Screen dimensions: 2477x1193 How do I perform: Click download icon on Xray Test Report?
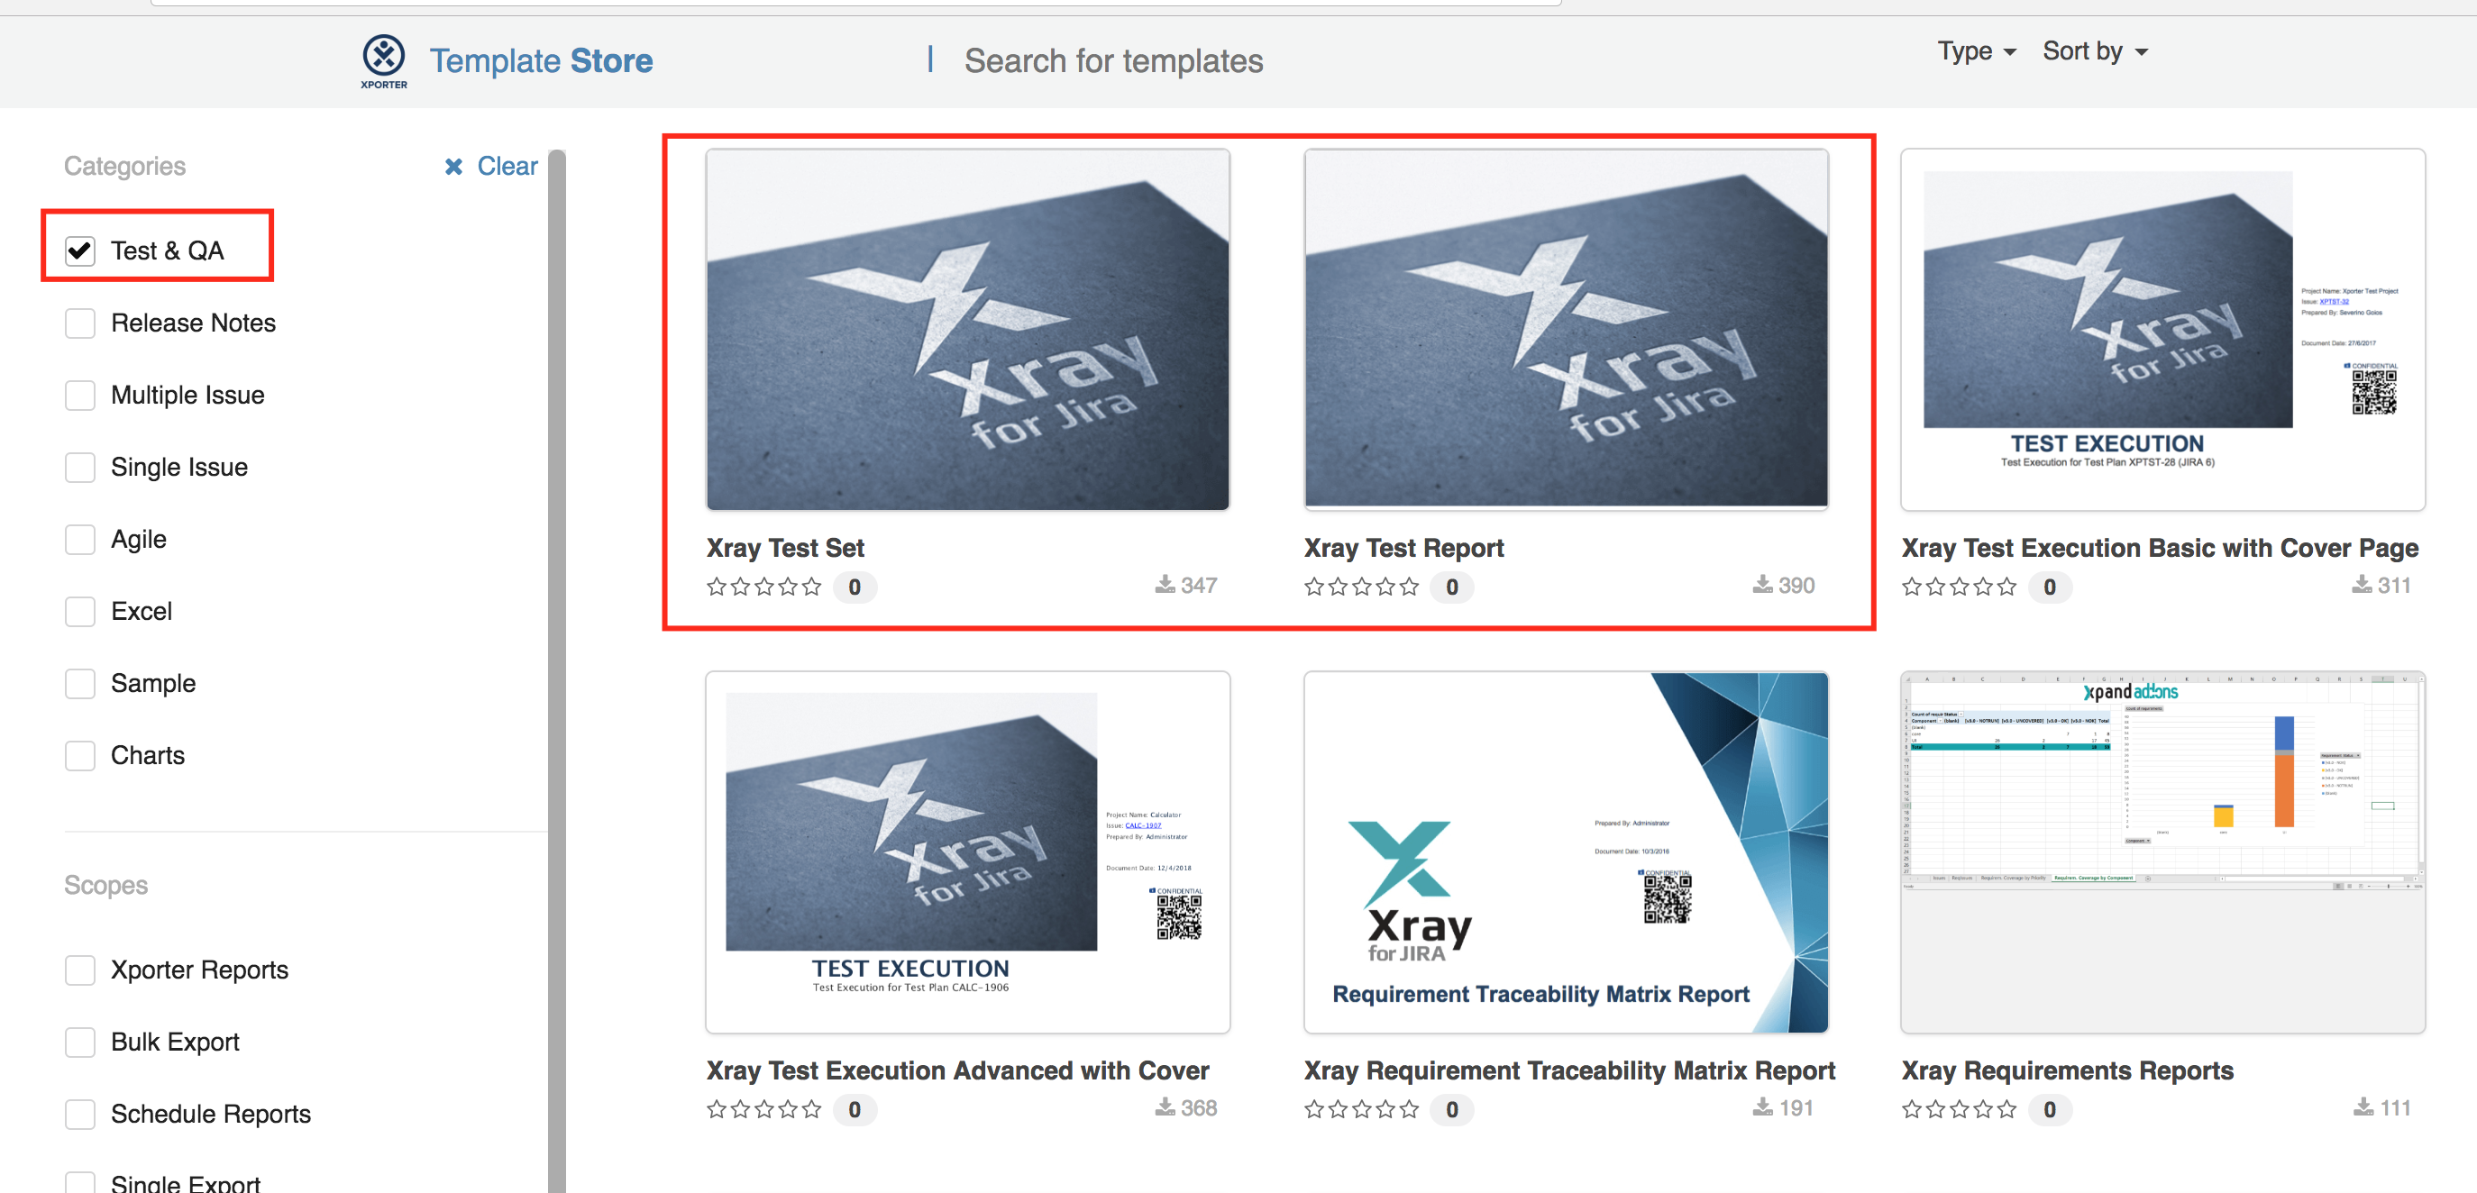(x=1761, y=585)
